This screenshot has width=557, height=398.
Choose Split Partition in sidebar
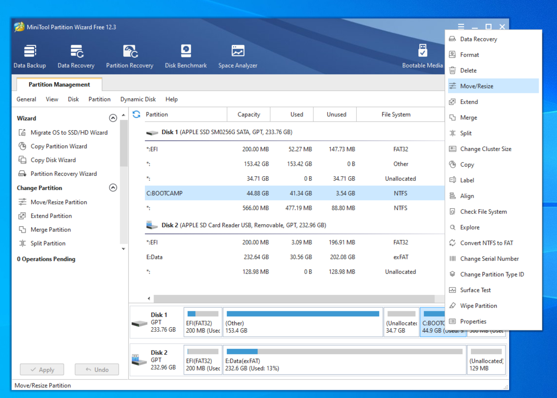pyautogui.click(x=42, y=243)
